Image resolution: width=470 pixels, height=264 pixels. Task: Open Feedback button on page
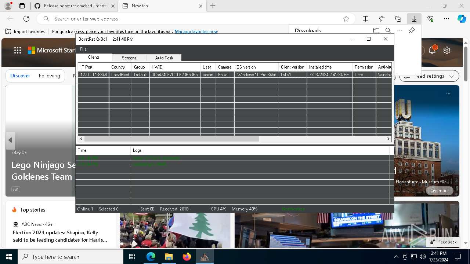(444, 242)
